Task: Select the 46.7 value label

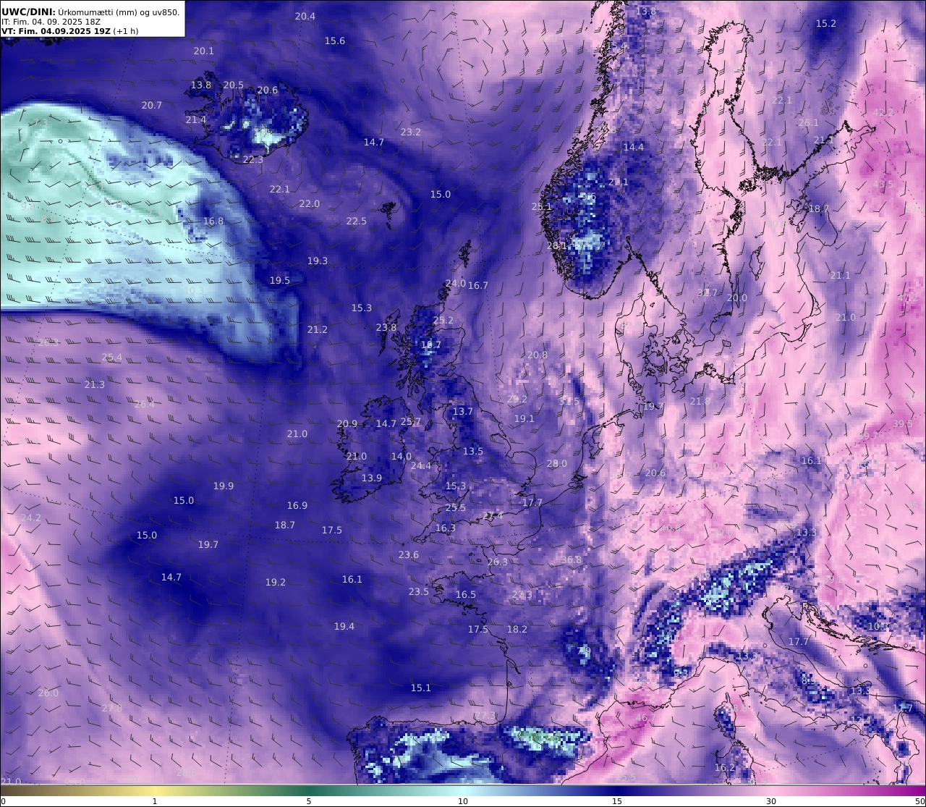Action: [645, 717]
